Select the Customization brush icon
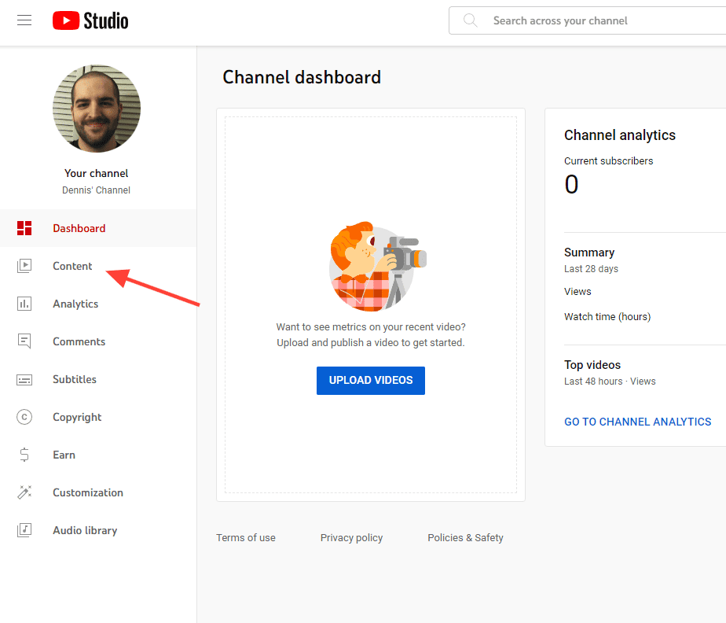This screenshot has height=623, width=726. [x=24, y=492]
